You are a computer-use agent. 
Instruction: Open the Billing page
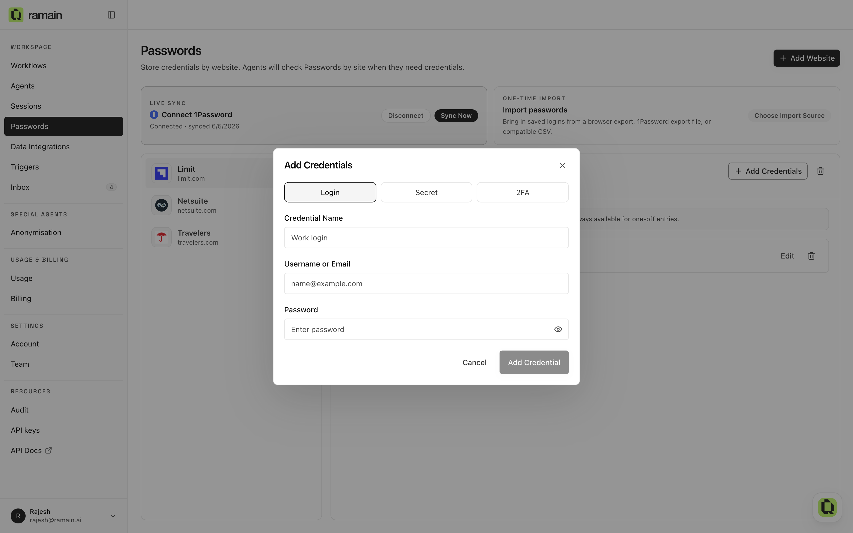[63, 298]
